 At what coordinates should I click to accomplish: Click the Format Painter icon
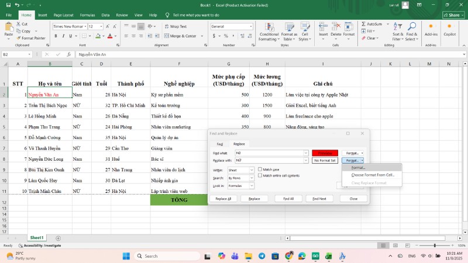20,38
